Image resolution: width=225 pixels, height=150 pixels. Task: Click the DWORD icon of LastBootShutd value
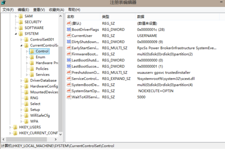pos(69,60)
